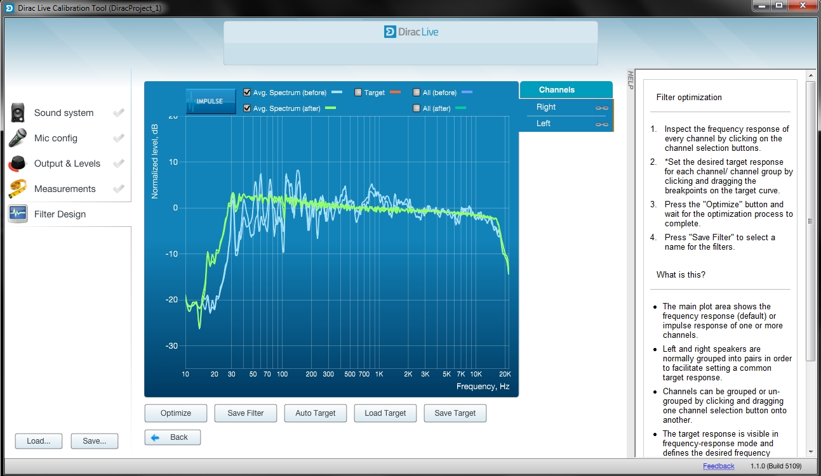Click the 20K frequency axis tick label
This screenshot has height=476, width=821.
click(505, 375)
